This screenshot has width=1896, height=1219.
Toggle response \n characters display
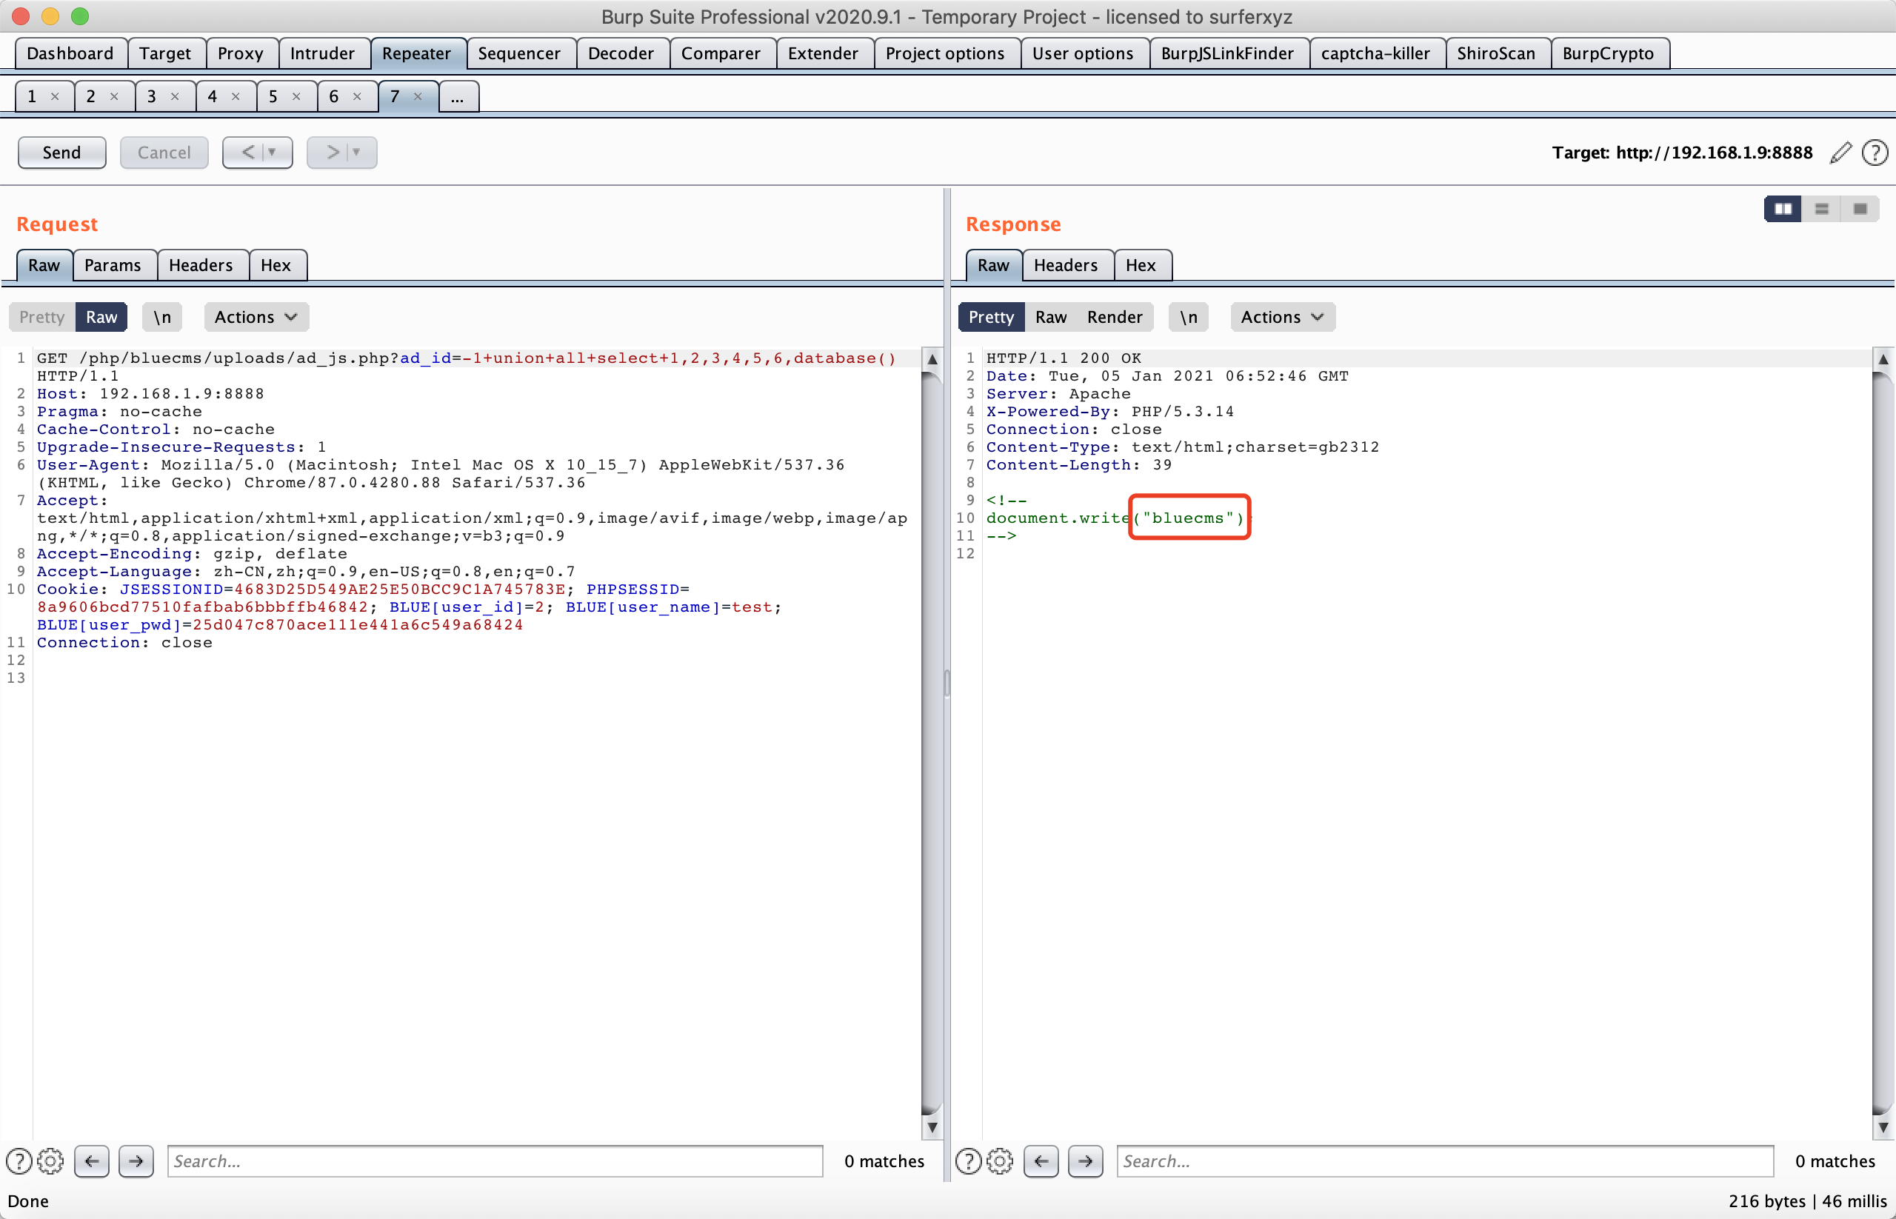coord(1188,317)
